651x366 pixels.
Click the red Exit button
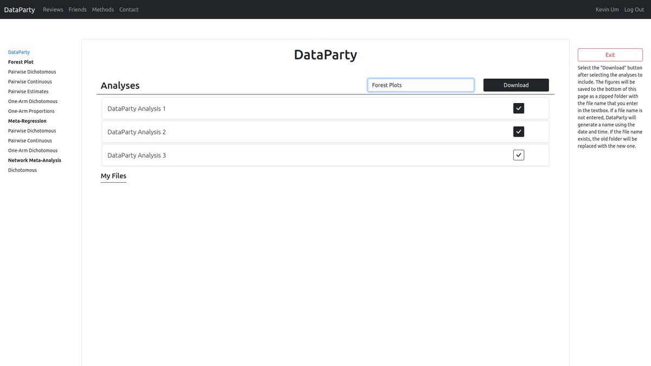[x=610, y=55]
